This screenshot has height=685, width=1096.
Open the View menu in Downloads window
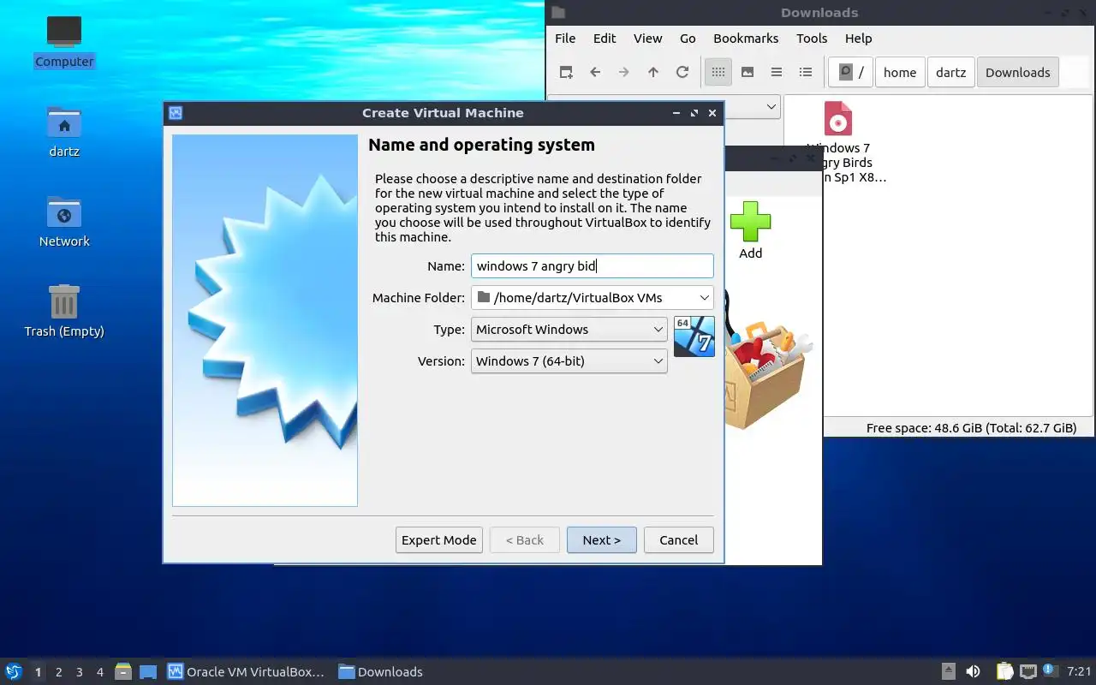(x=648, y=38)
